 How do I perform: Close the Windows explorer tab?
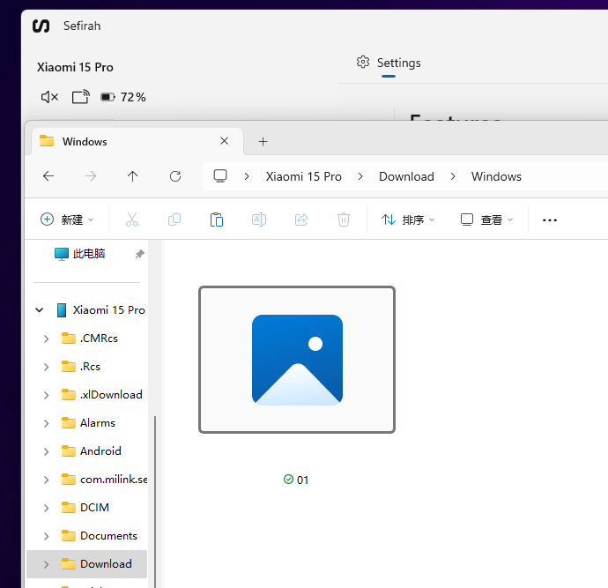(224, 141)
